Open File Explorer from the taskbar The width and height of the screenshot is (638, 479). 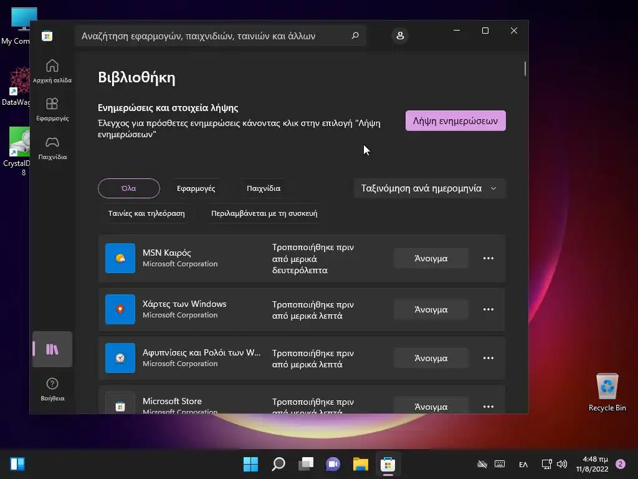361,464
